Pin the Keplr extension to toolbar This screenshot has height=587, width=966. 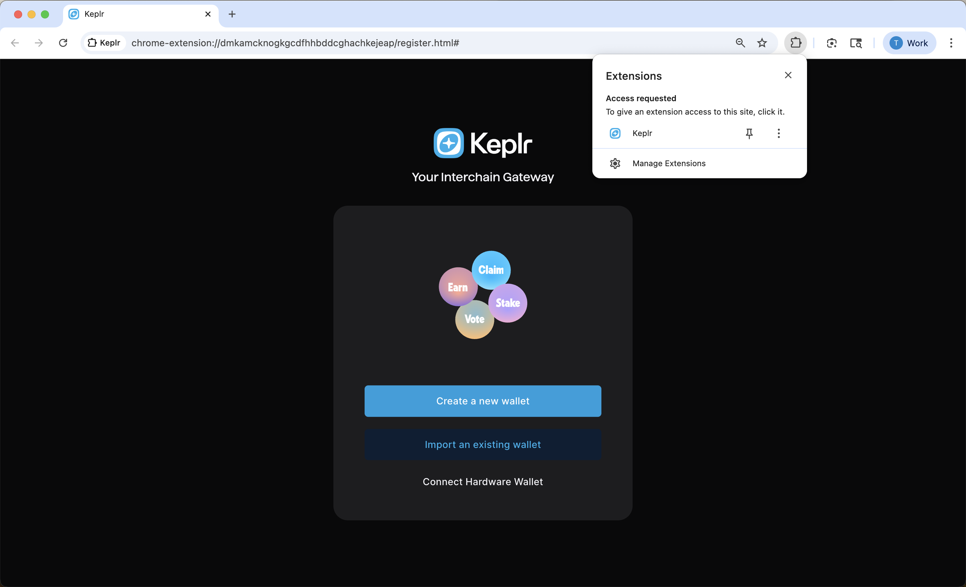[749, 134]
